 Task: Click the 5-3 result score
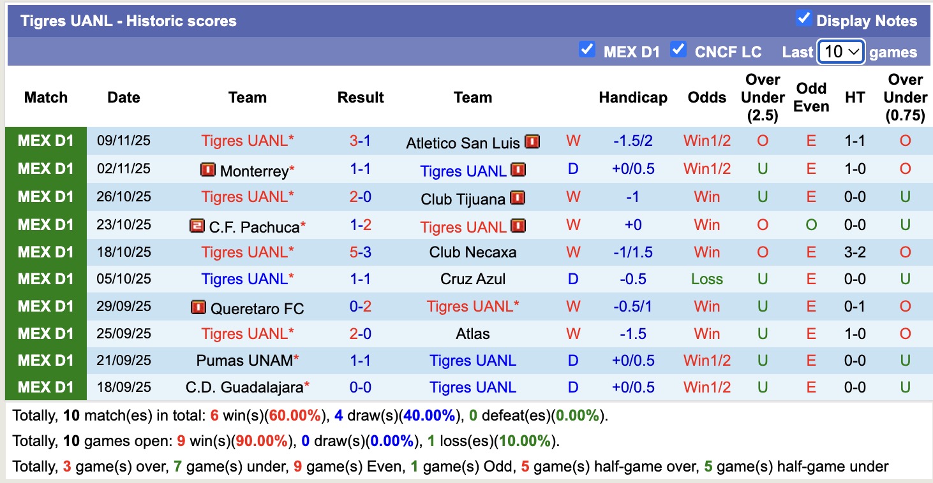(x=361, y=252)
